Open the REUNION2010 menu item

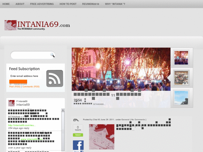pos(91,4)
